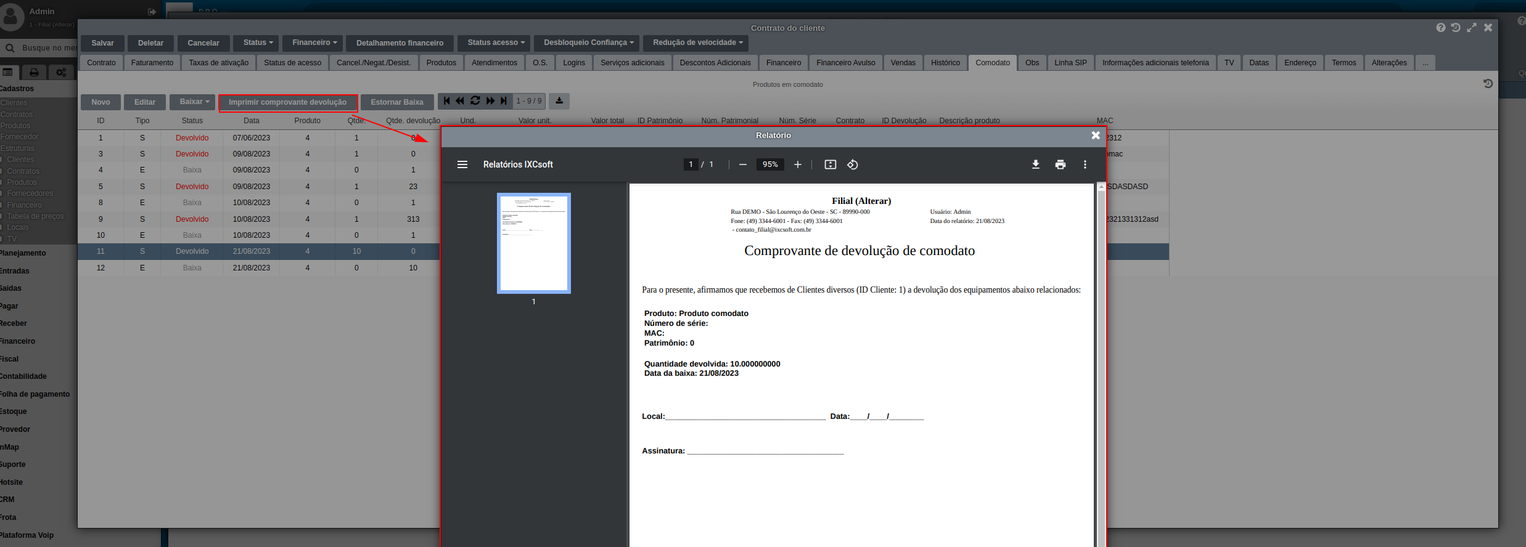1526x547 pixels.
Task: Click the Deletar button
Action: [150, 43]
